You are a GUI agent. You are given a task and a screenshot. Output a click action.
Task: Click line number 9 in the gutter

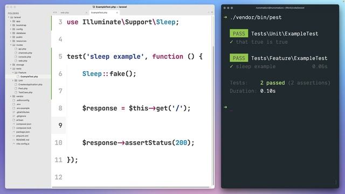(x=60, y=126)
